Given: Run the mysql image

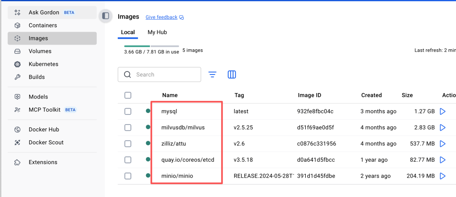Looking at the screenshot, I should point(442,112).
